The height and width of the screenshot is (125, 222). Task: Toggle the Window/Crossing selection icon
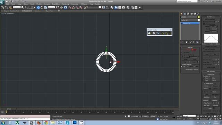click(x=34, y=7)
